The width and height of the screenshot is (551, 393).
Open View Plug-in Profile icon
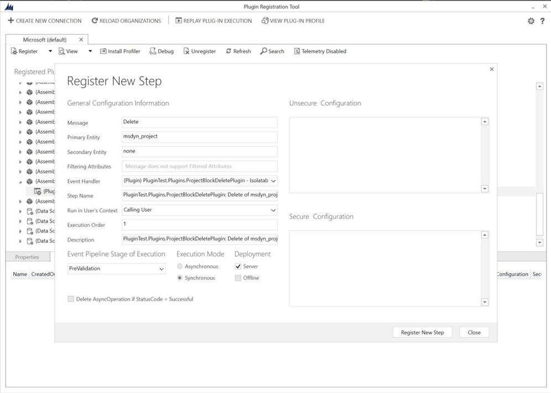click(265, 20)
